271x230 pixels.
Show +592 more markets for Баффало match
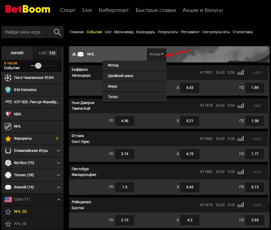coord(257,73)
